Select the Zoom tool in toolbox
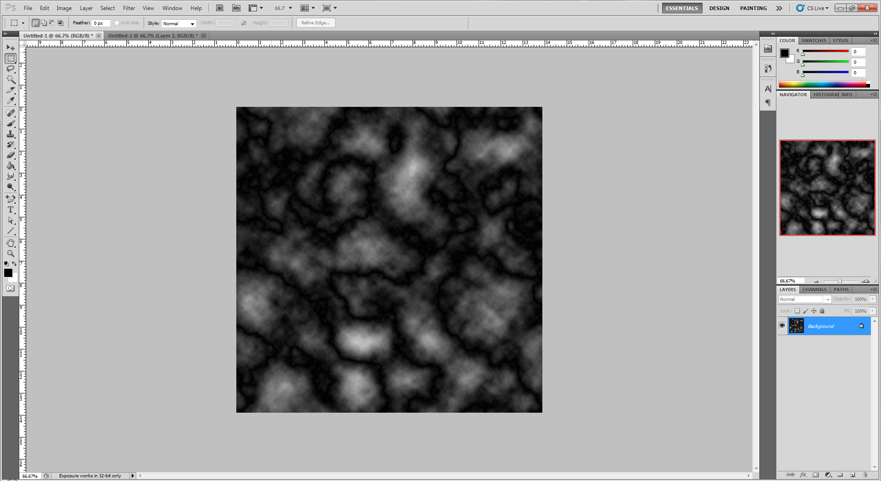881x481 pixels. point(11,253)
